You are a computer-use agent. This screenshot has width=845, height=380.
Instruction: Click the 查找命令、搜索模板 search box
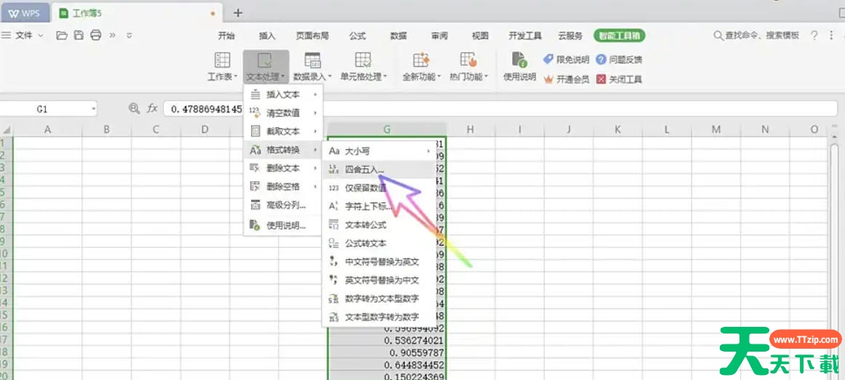click(757, 36)
